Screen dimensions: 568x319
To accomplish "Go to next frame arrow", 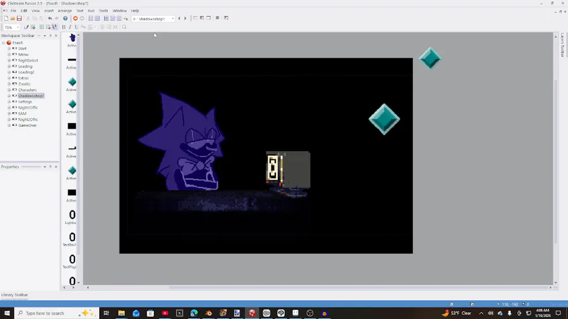I will 186,18.
